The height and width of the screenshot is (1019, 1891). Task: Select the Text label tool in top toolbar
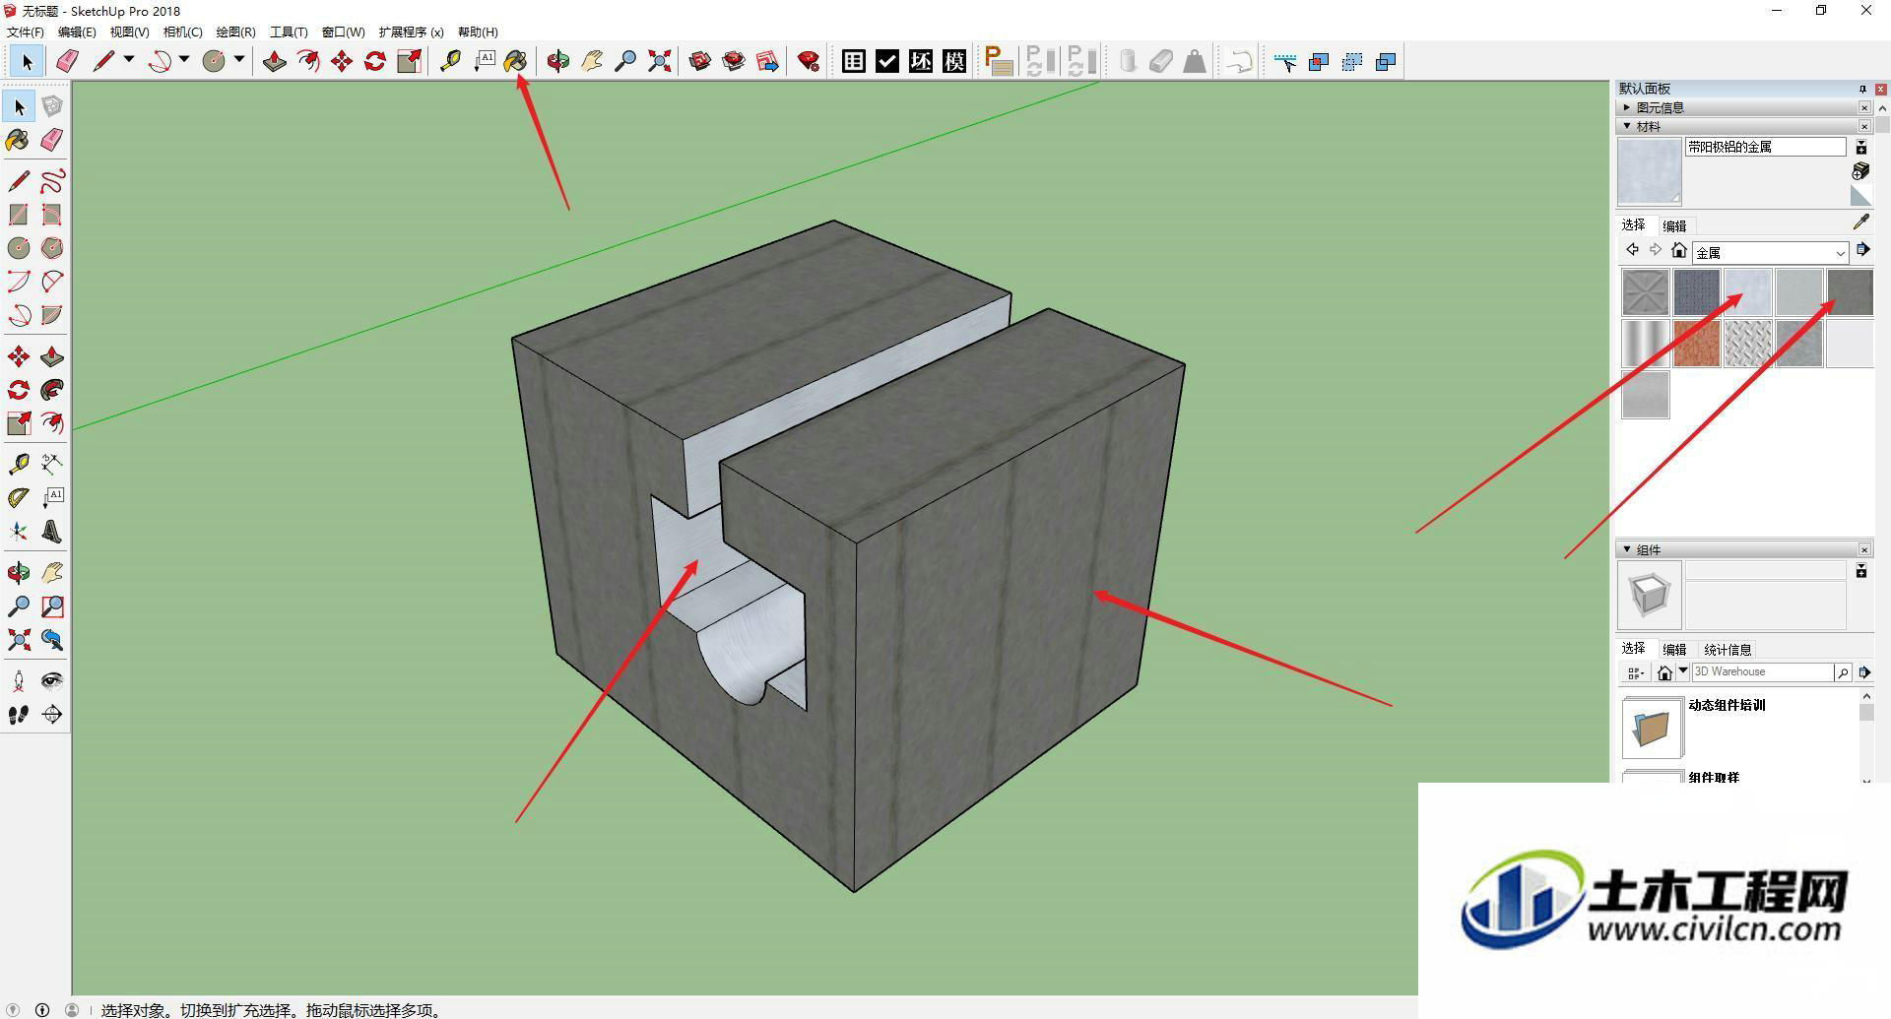(x=484, y=62)
